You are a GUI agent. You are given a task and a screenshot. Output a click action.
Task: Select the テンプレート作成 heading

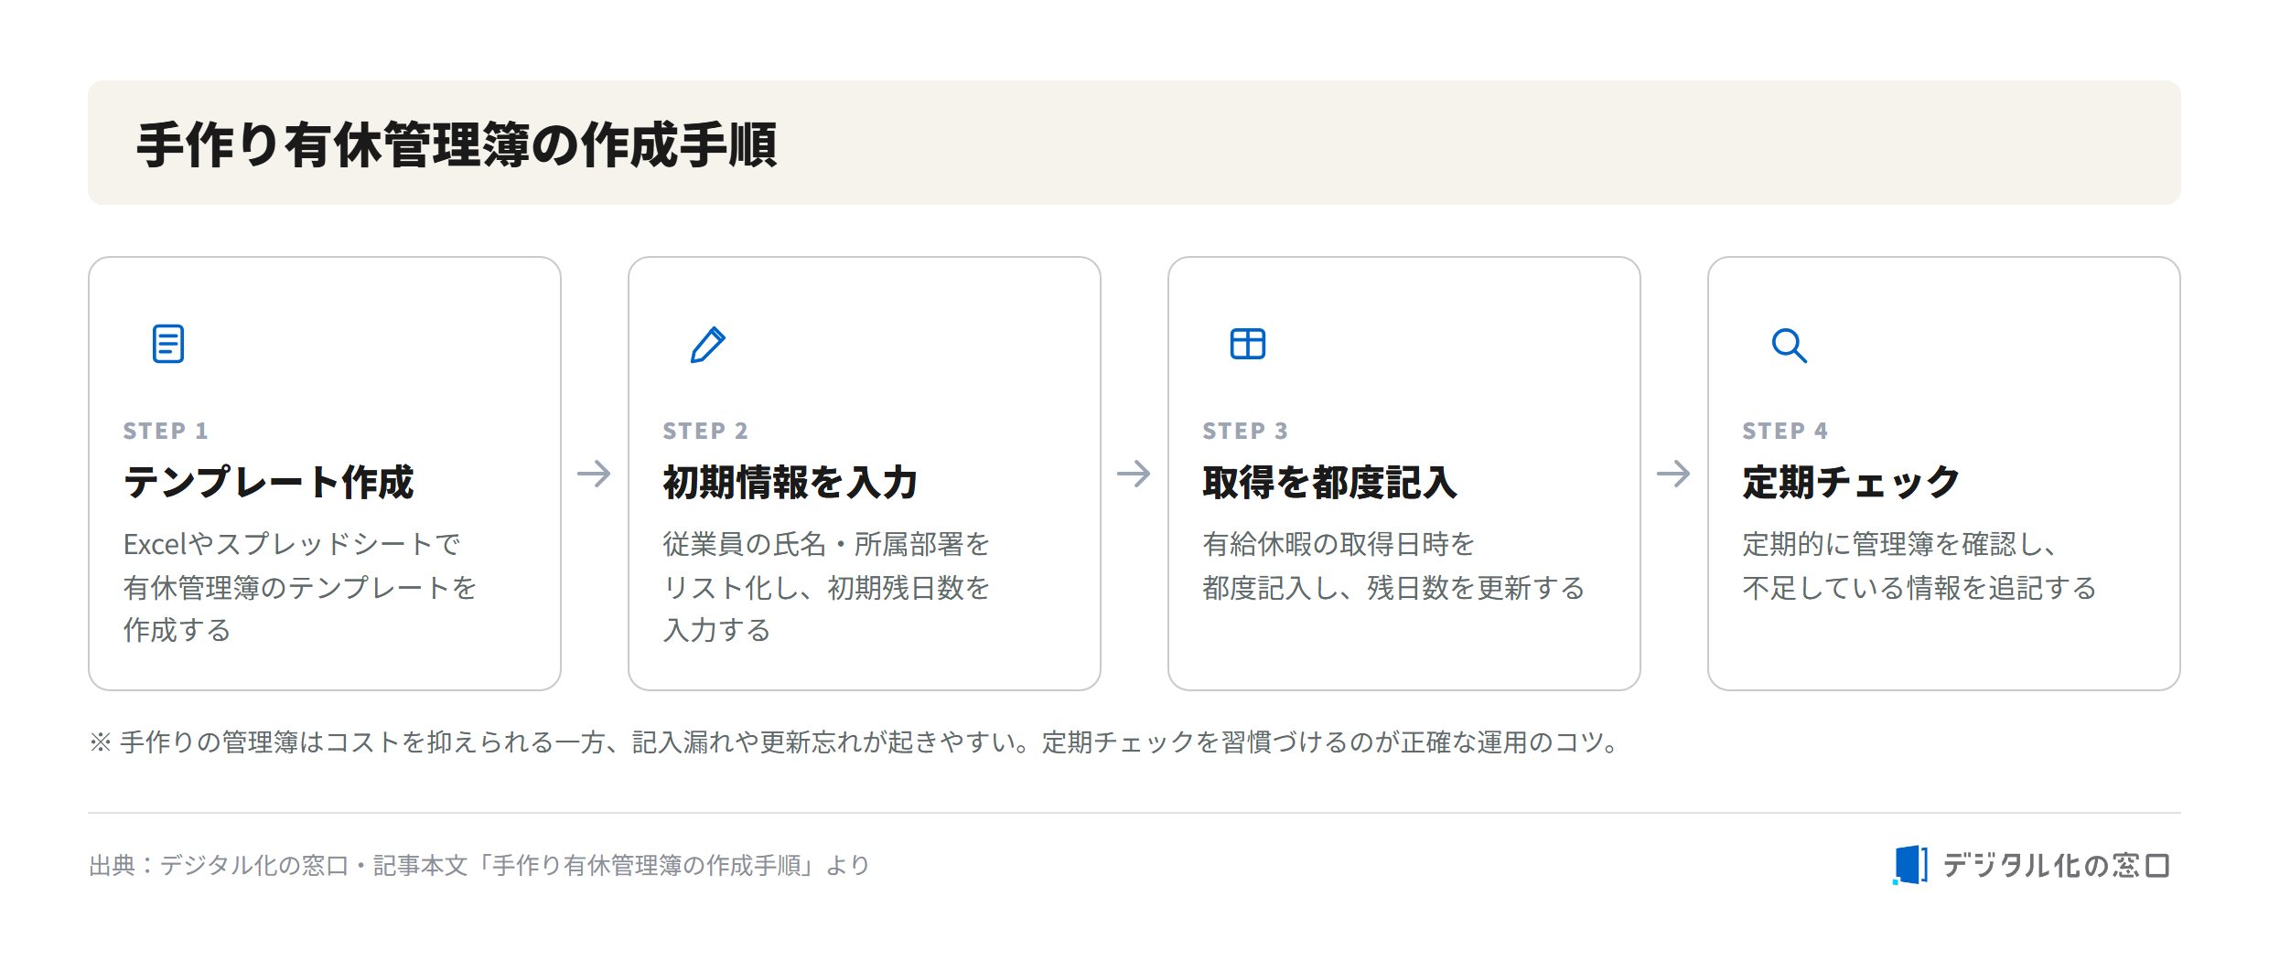(269, 482)
